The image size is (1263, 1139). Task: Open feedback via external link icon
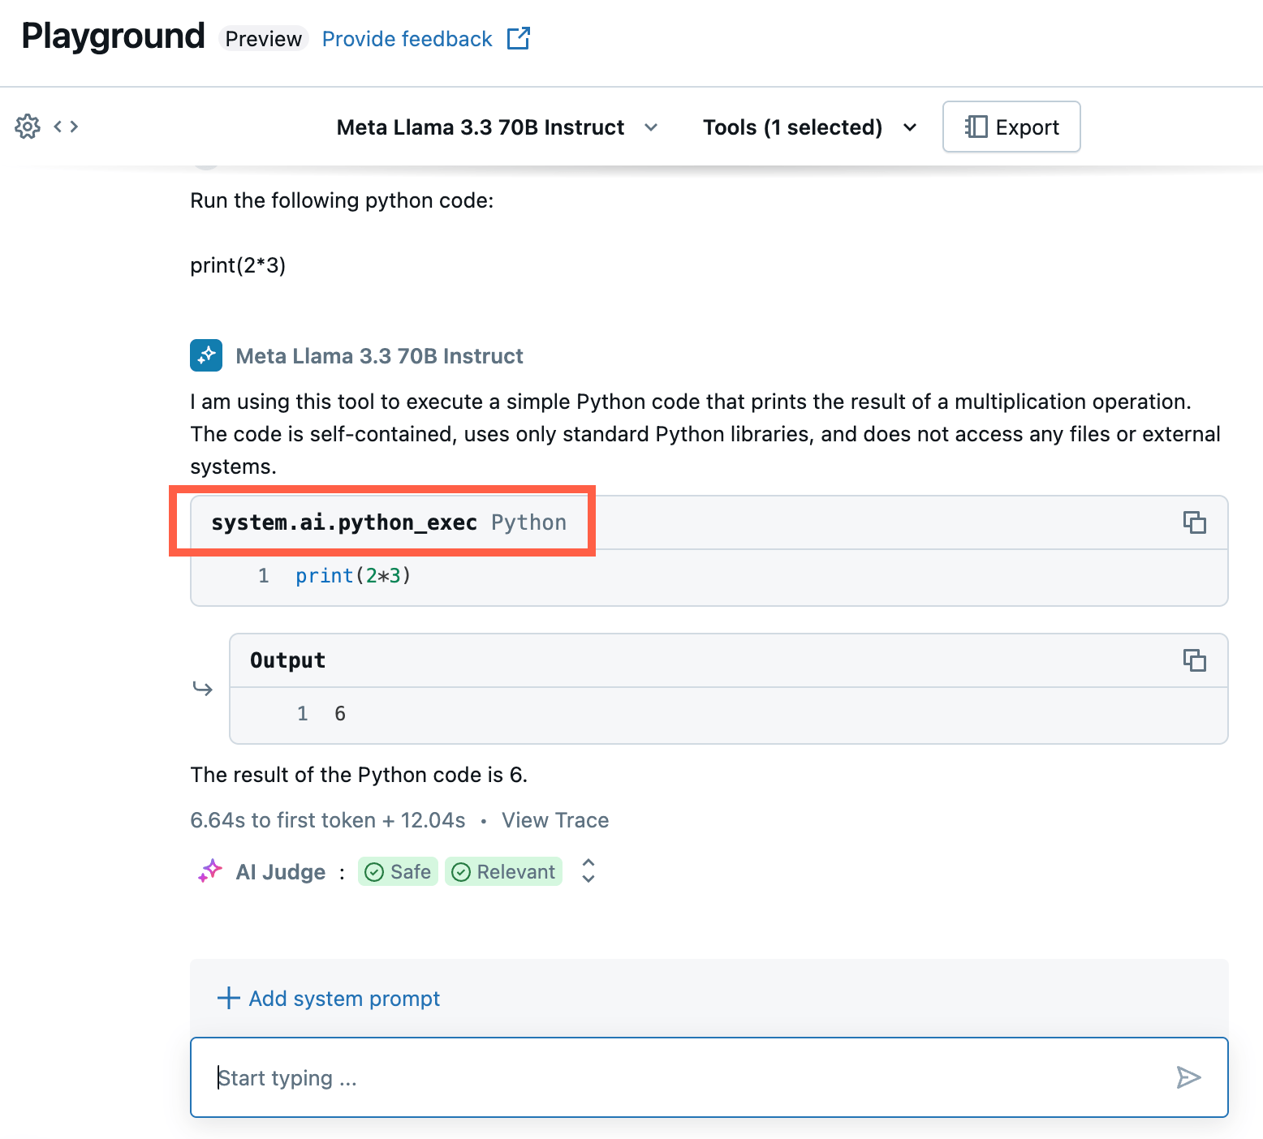519,37
